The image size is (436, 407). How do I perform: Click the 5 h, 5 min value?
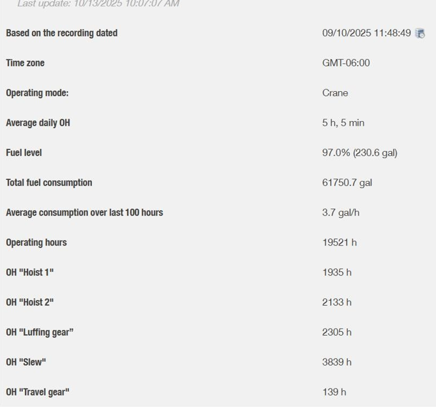(343, 123)
